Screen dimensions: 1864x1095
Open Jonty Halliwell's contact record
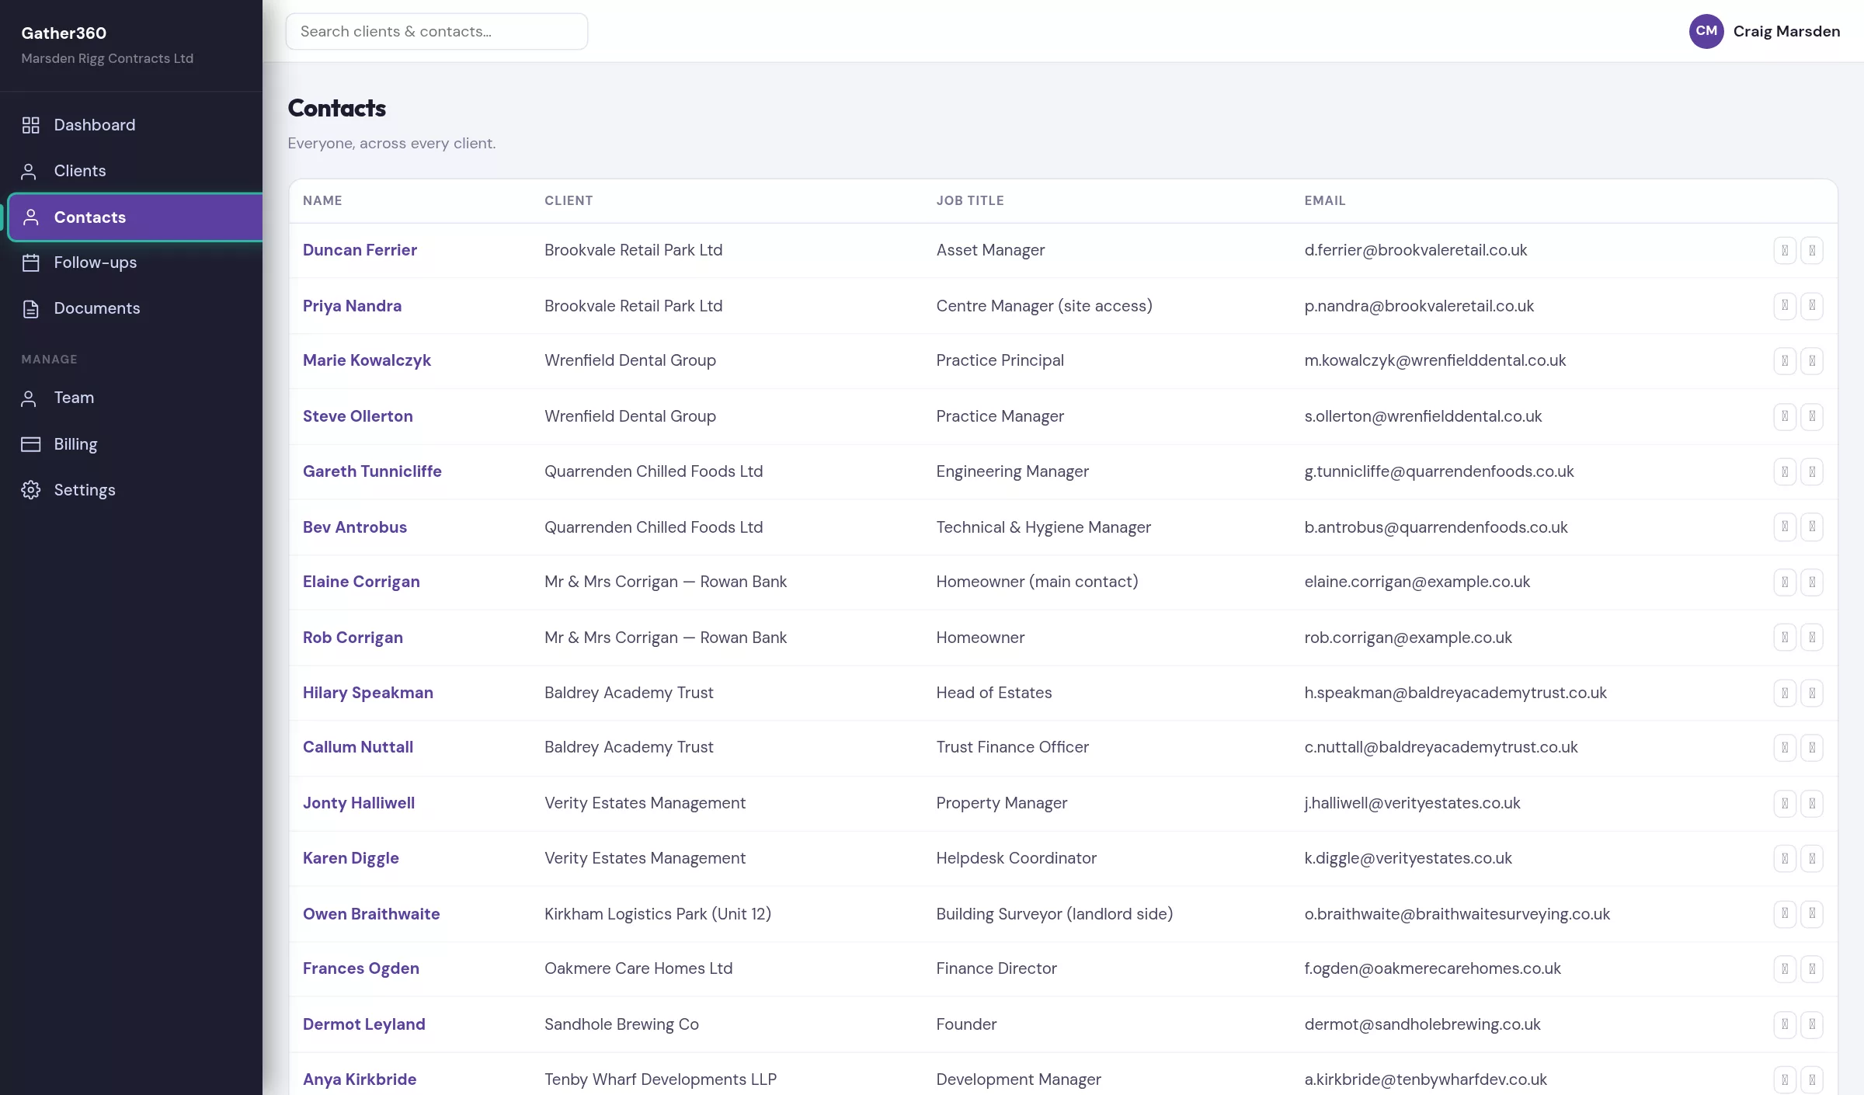point(359,803)
